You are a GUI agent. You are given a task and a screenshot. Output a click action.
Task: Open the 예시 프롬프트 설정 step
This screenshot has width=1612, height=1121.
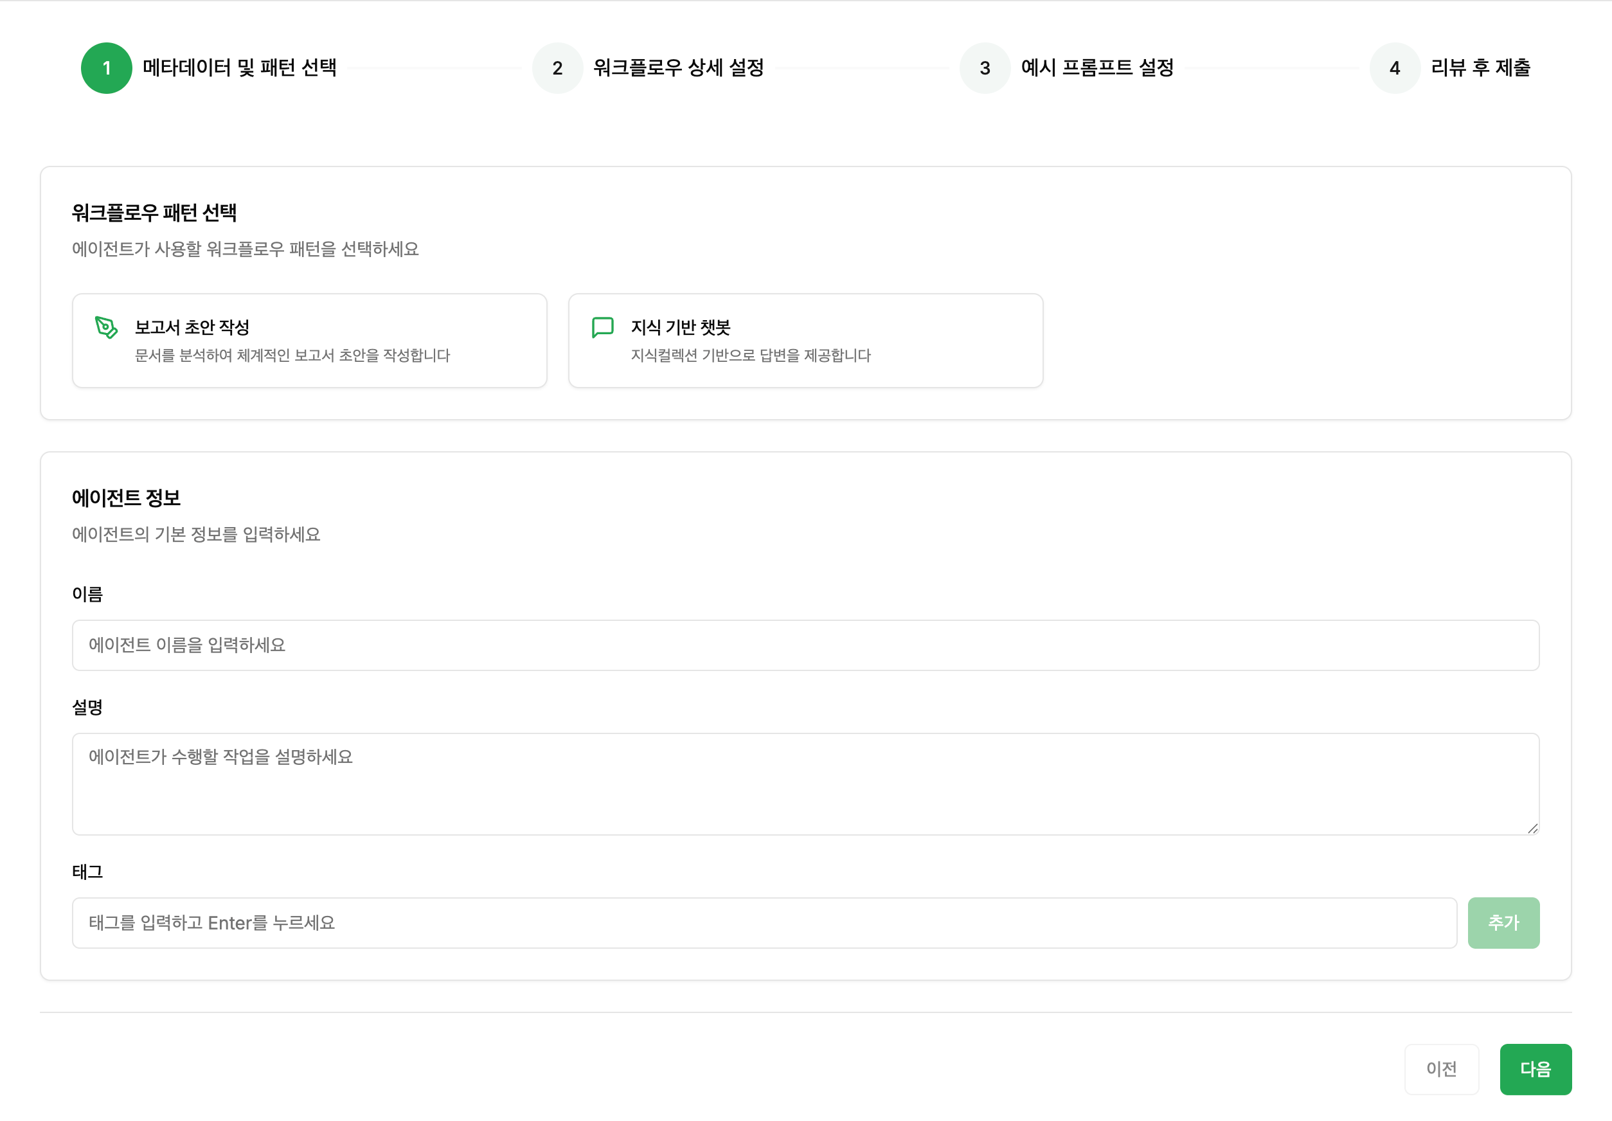coord(1097,68)
